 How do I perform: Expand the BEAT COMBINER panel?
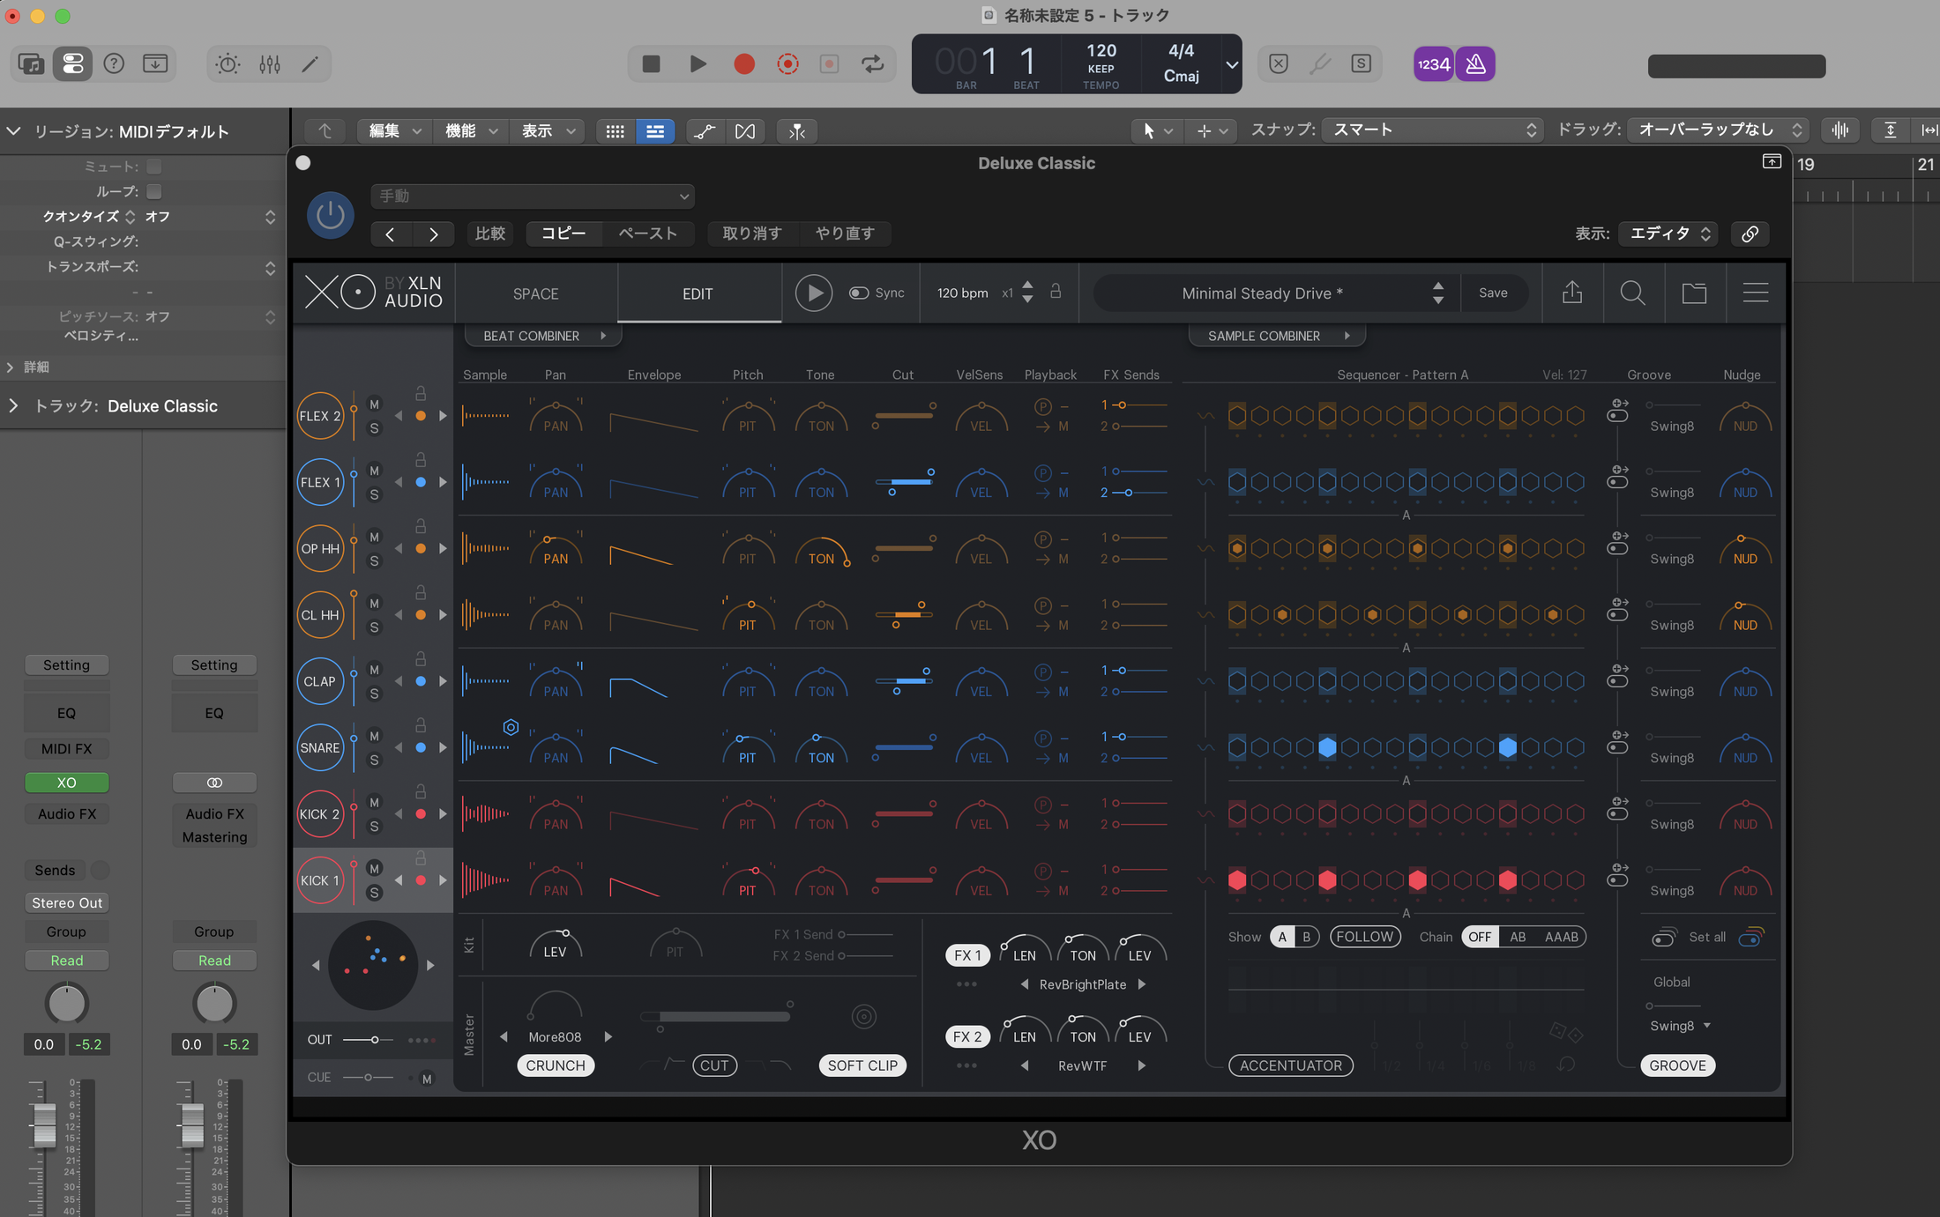coord(542,336)
